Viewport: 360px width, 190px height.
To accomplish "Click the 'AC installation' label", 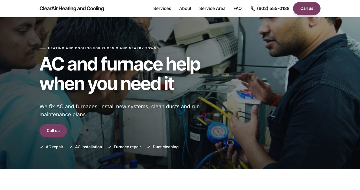I will (x=88, y=147).
